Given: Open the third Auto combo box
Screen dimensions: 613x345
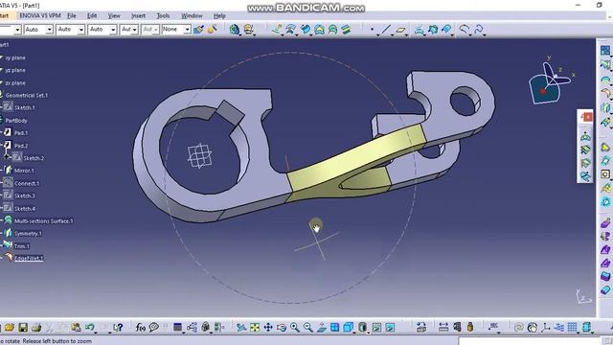Looking at the screenshot, I should [x=102, y=30].
